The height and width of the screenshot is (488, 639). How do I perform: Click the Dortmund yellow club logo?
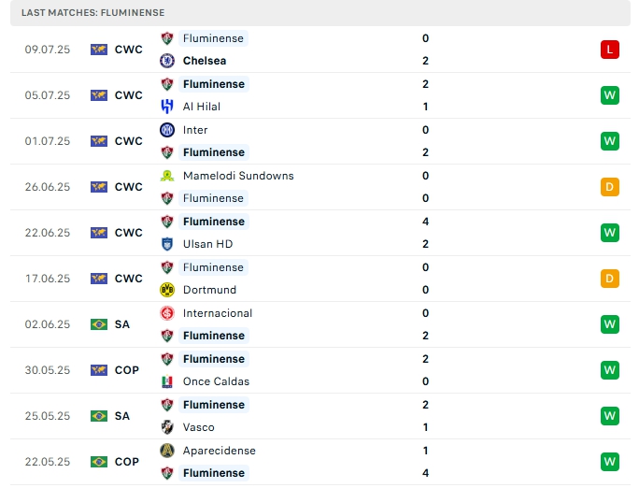coord(167,290)
